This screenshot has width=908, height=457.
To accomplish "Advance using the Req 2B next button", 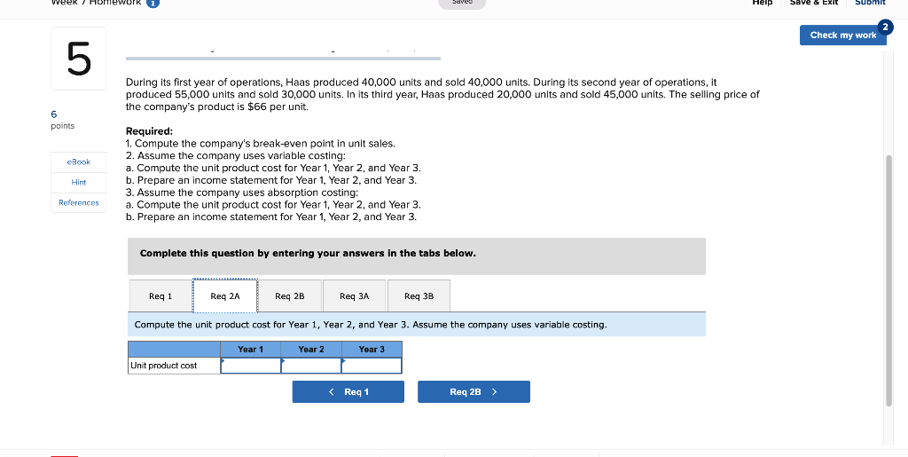I will coord(474,391).
